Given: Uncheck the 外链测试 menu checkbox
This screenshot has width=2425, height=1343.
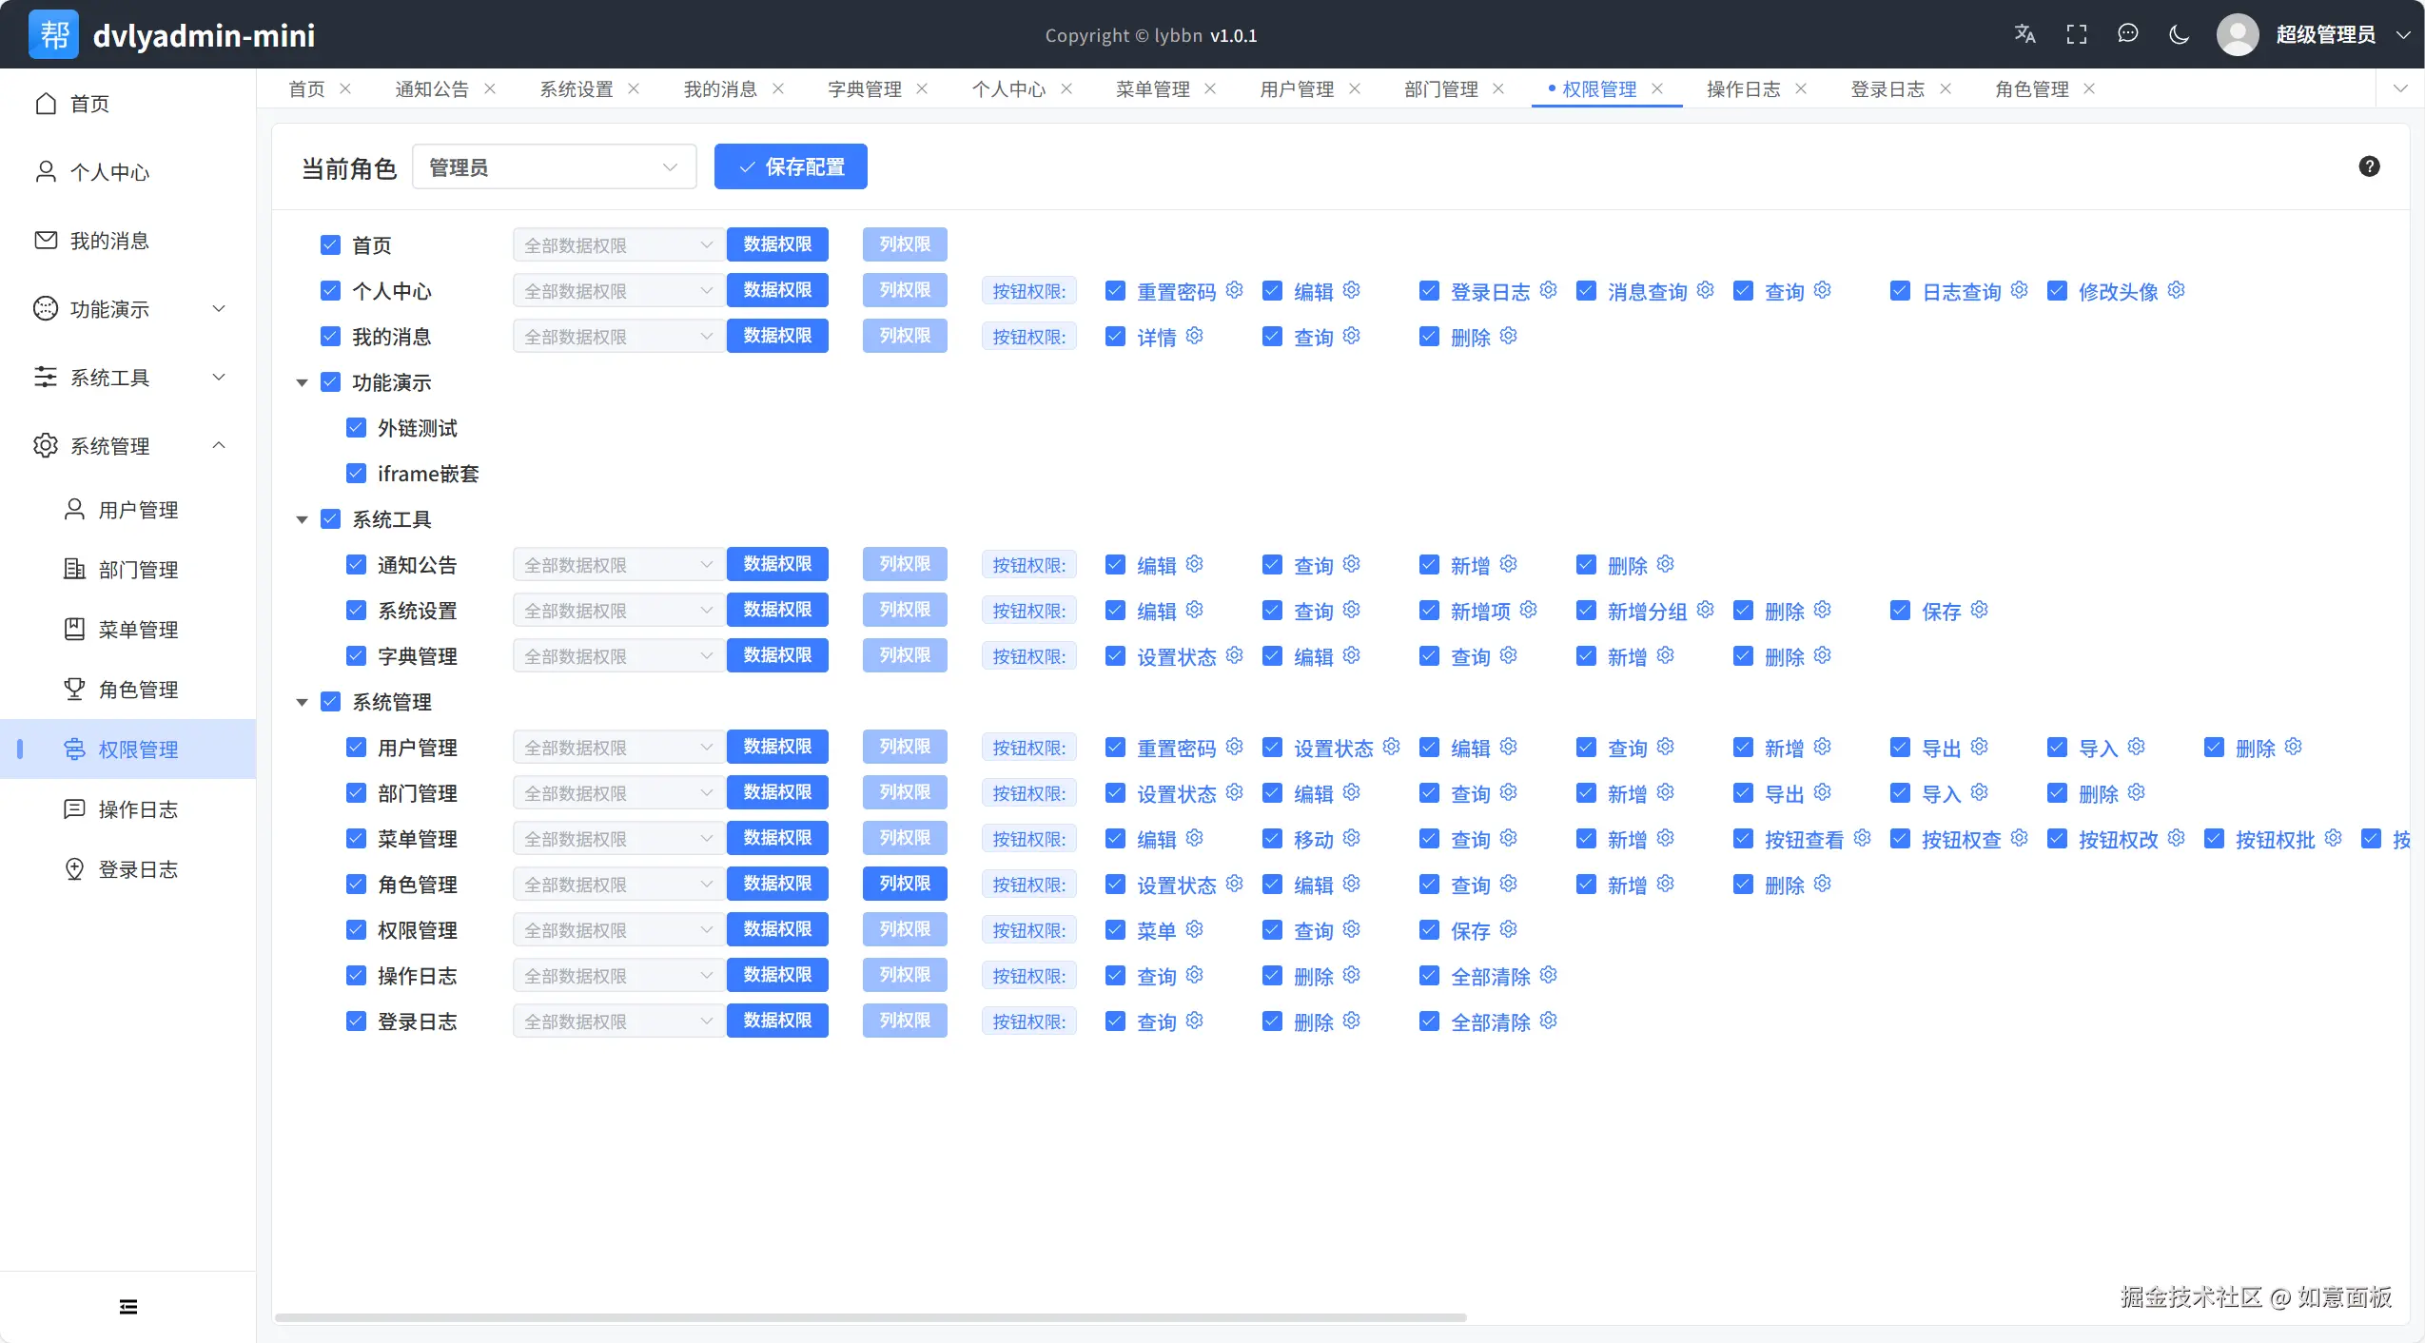Looking at the screenshot, I should [356, 428].
